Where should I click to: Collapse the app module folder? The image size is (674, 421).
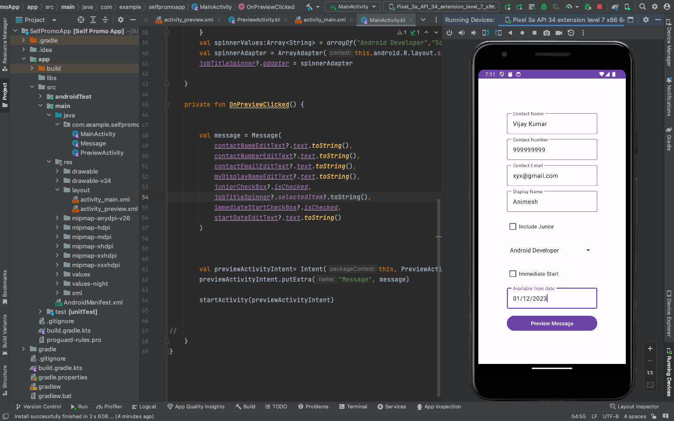coord(24,59)
